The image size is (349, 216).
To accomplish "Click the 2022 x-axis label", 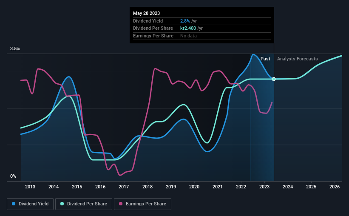I will [241, 187].
